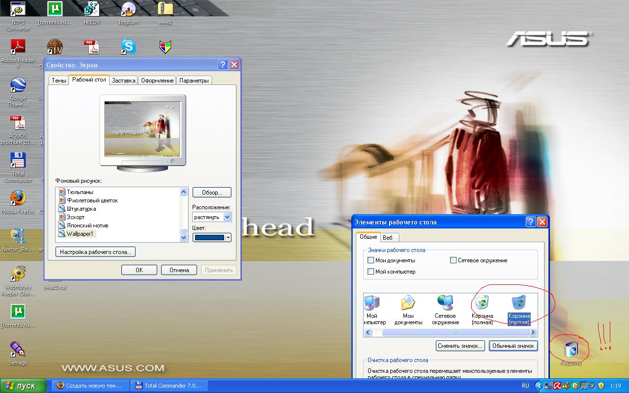Open the Total Commander desktop icon

click(18, 161)
